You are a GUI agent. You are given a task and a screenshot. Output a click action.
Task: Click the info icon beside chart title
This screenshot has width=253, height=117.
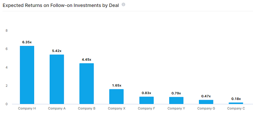[123, 5]
